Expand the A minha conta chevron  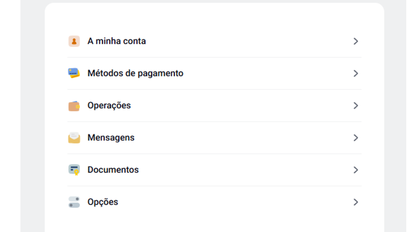[x=356, y=41]
